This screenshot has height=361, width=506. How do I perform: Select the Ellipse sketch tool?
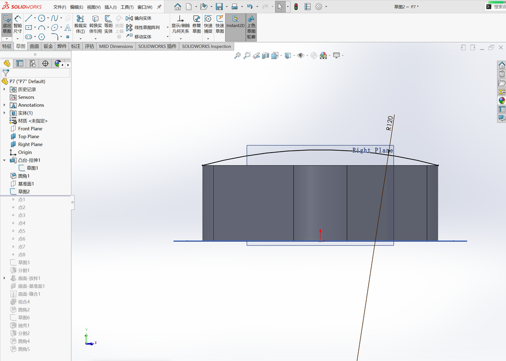tap(54, 28)
